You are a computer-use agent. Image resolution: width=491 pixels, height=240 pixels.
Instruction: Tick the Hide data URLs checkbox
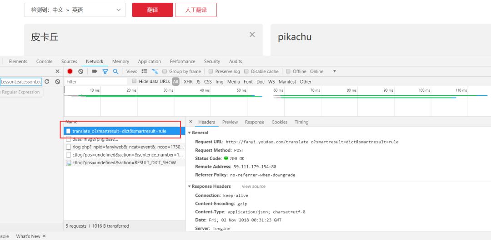pos(134,81)
